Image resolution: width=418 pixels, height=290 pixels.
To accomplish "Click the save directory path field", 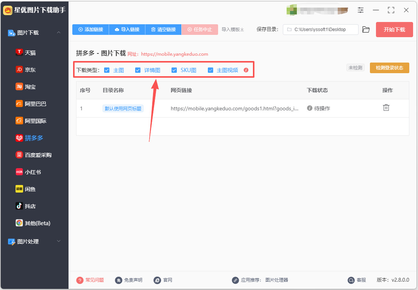I will (x=321, y=30).
